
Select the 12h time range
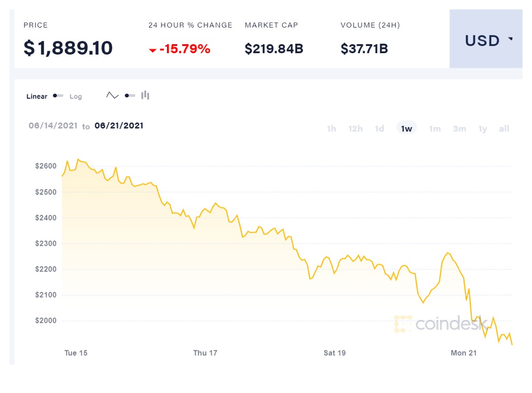355,129
